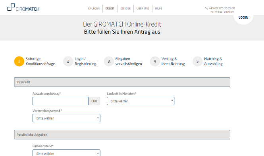Focus the Auszahlungsbetrag input field
Screen dimensions: 264x156
[x=60, y=101]
